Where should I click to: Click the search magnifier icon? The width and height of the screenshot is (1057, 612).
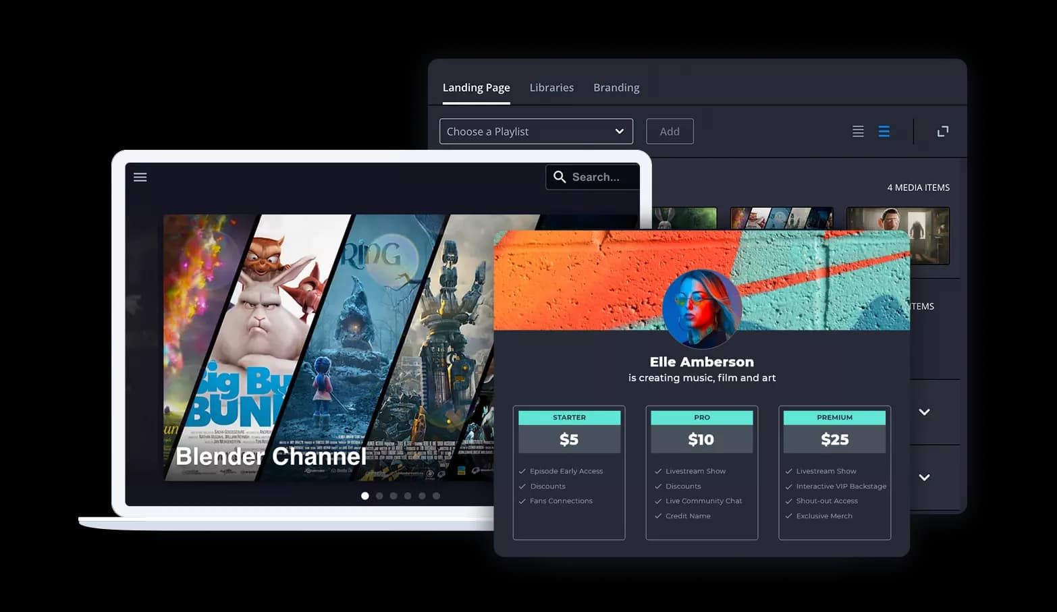click(x=560, y=177)
